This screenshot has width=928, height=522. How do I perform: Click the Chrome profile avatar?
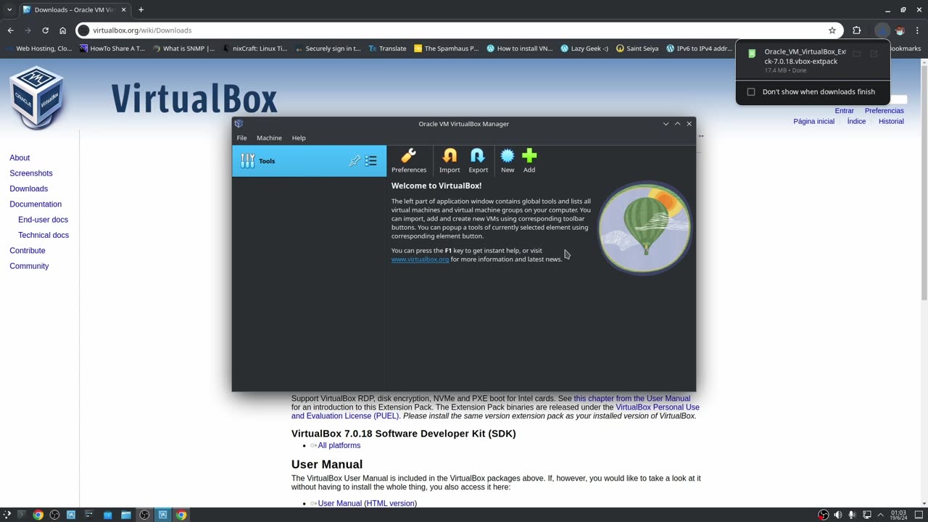point(900,30)
